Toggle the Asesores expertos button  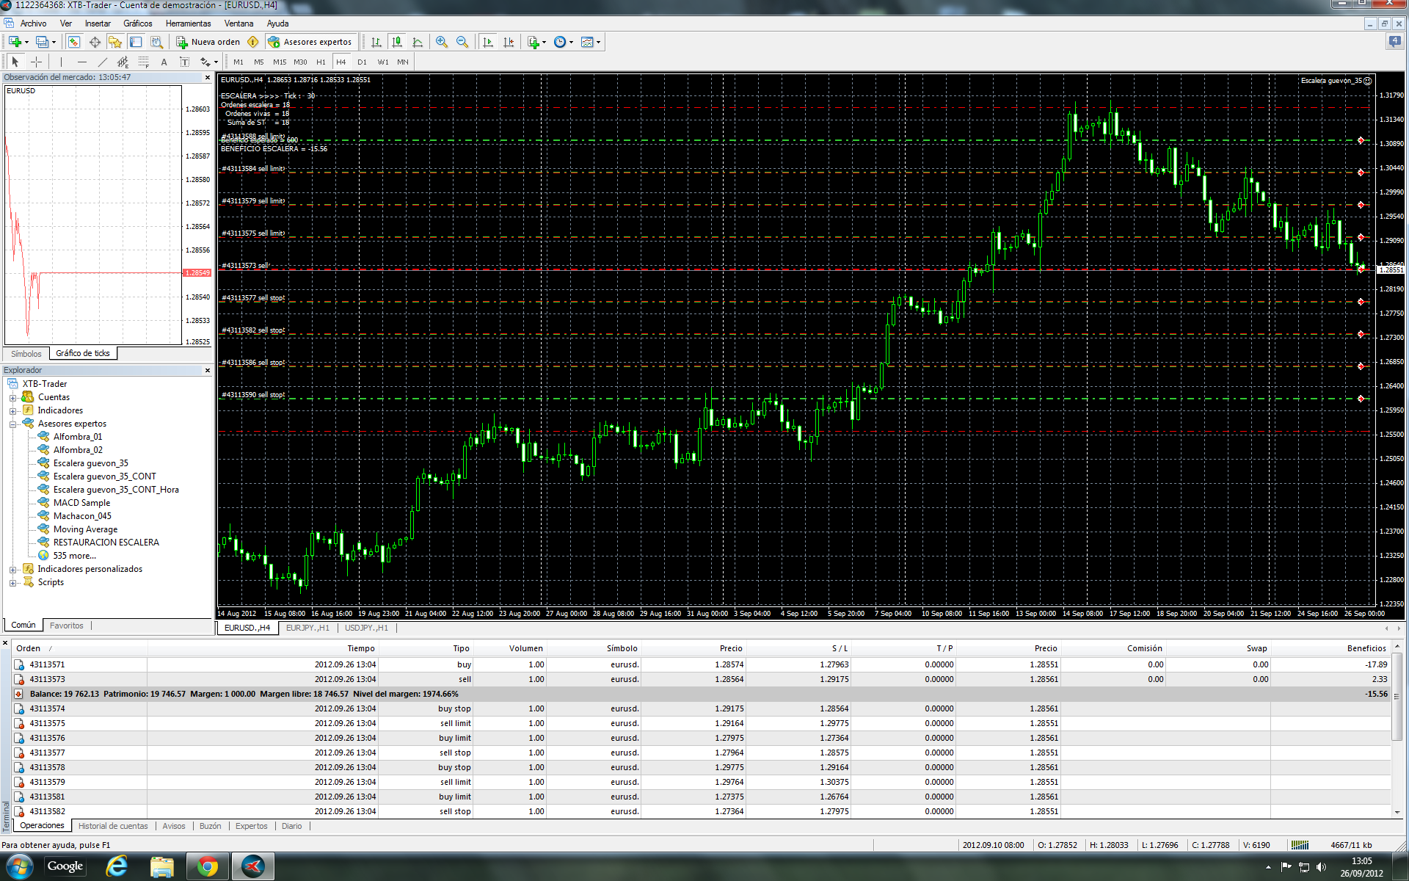[x=310, y=42]
